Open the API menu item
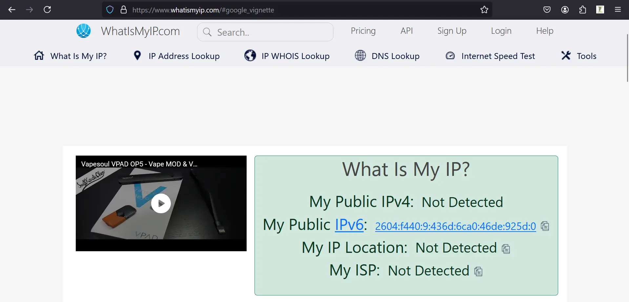This screenshot has height=302, width=629. (407, 31)
